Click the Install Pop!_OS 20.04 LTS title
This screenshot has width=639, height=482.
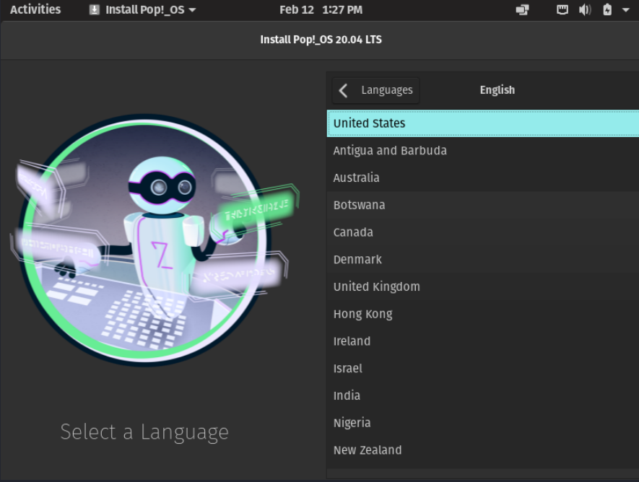pyautogui.click(x=321, y=40)
